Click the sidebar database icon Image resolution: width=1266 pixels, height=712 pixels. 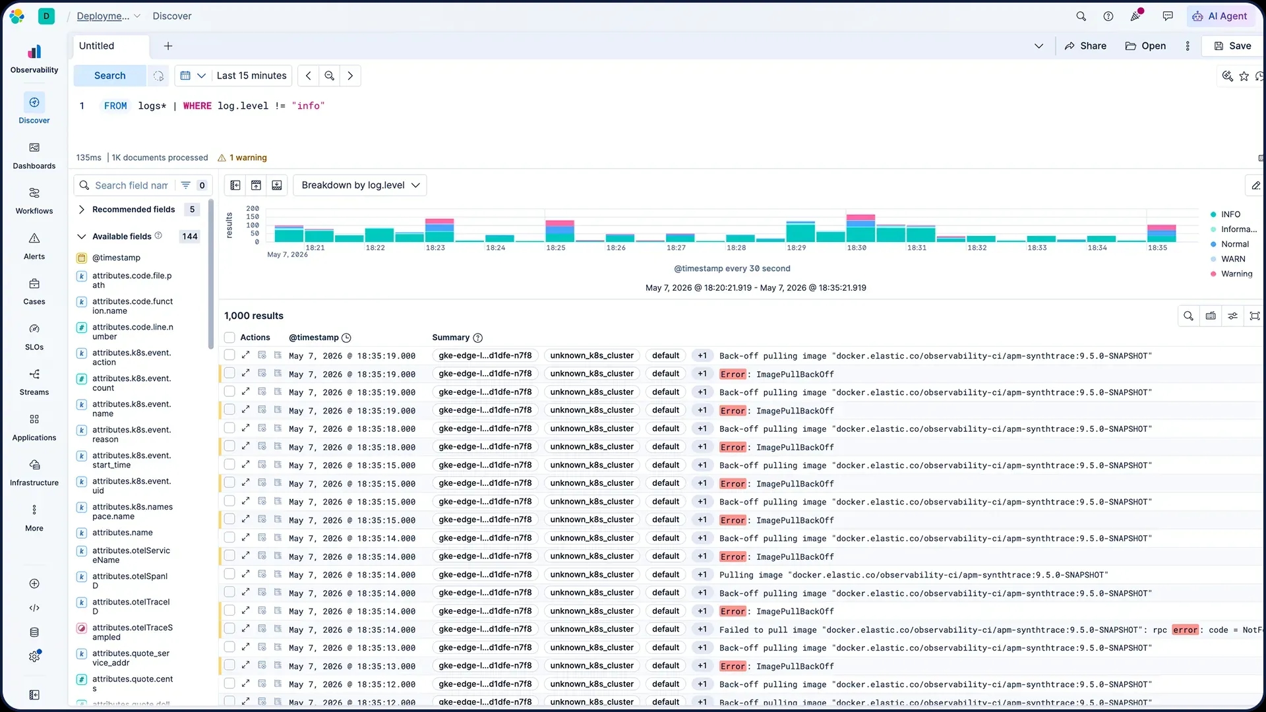coord(34,632)
